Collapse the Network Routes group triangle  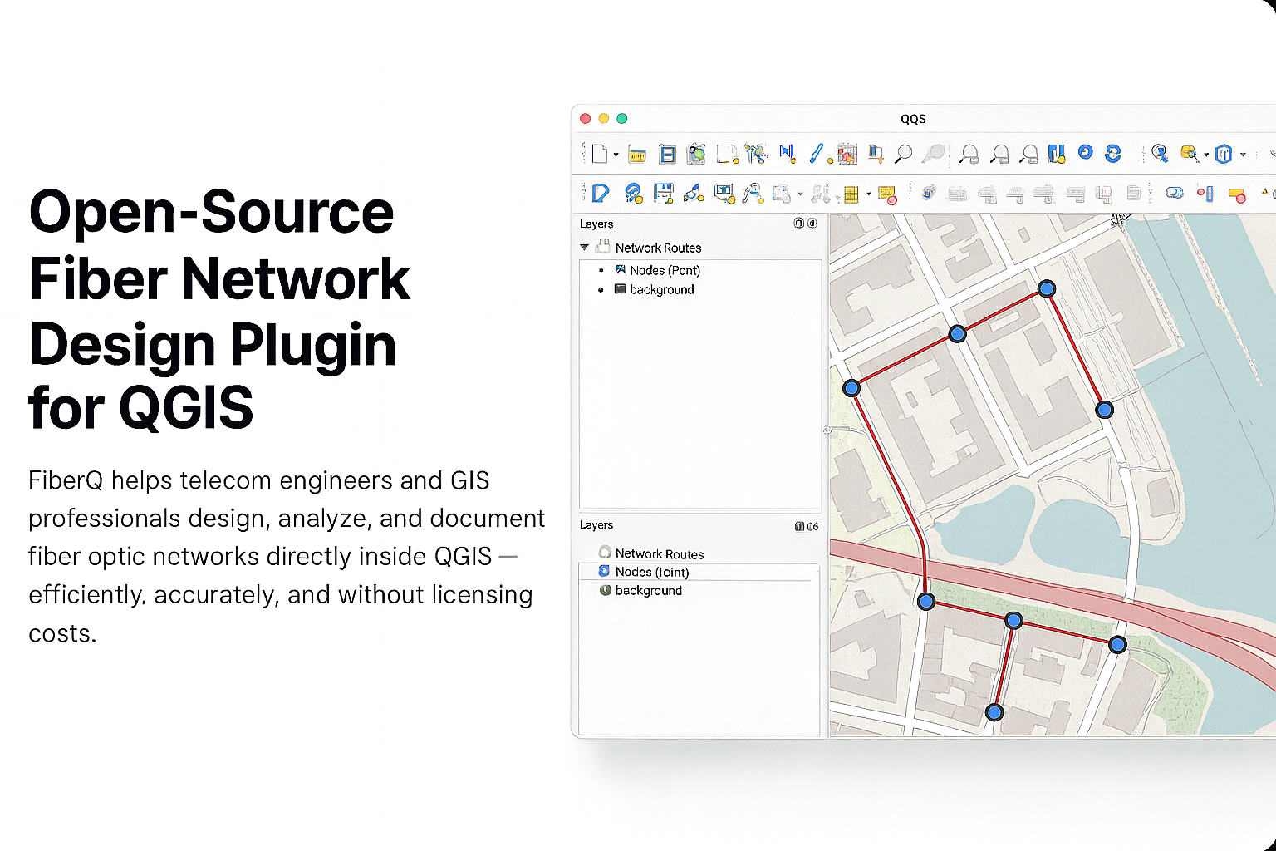[x=585, y=248]
